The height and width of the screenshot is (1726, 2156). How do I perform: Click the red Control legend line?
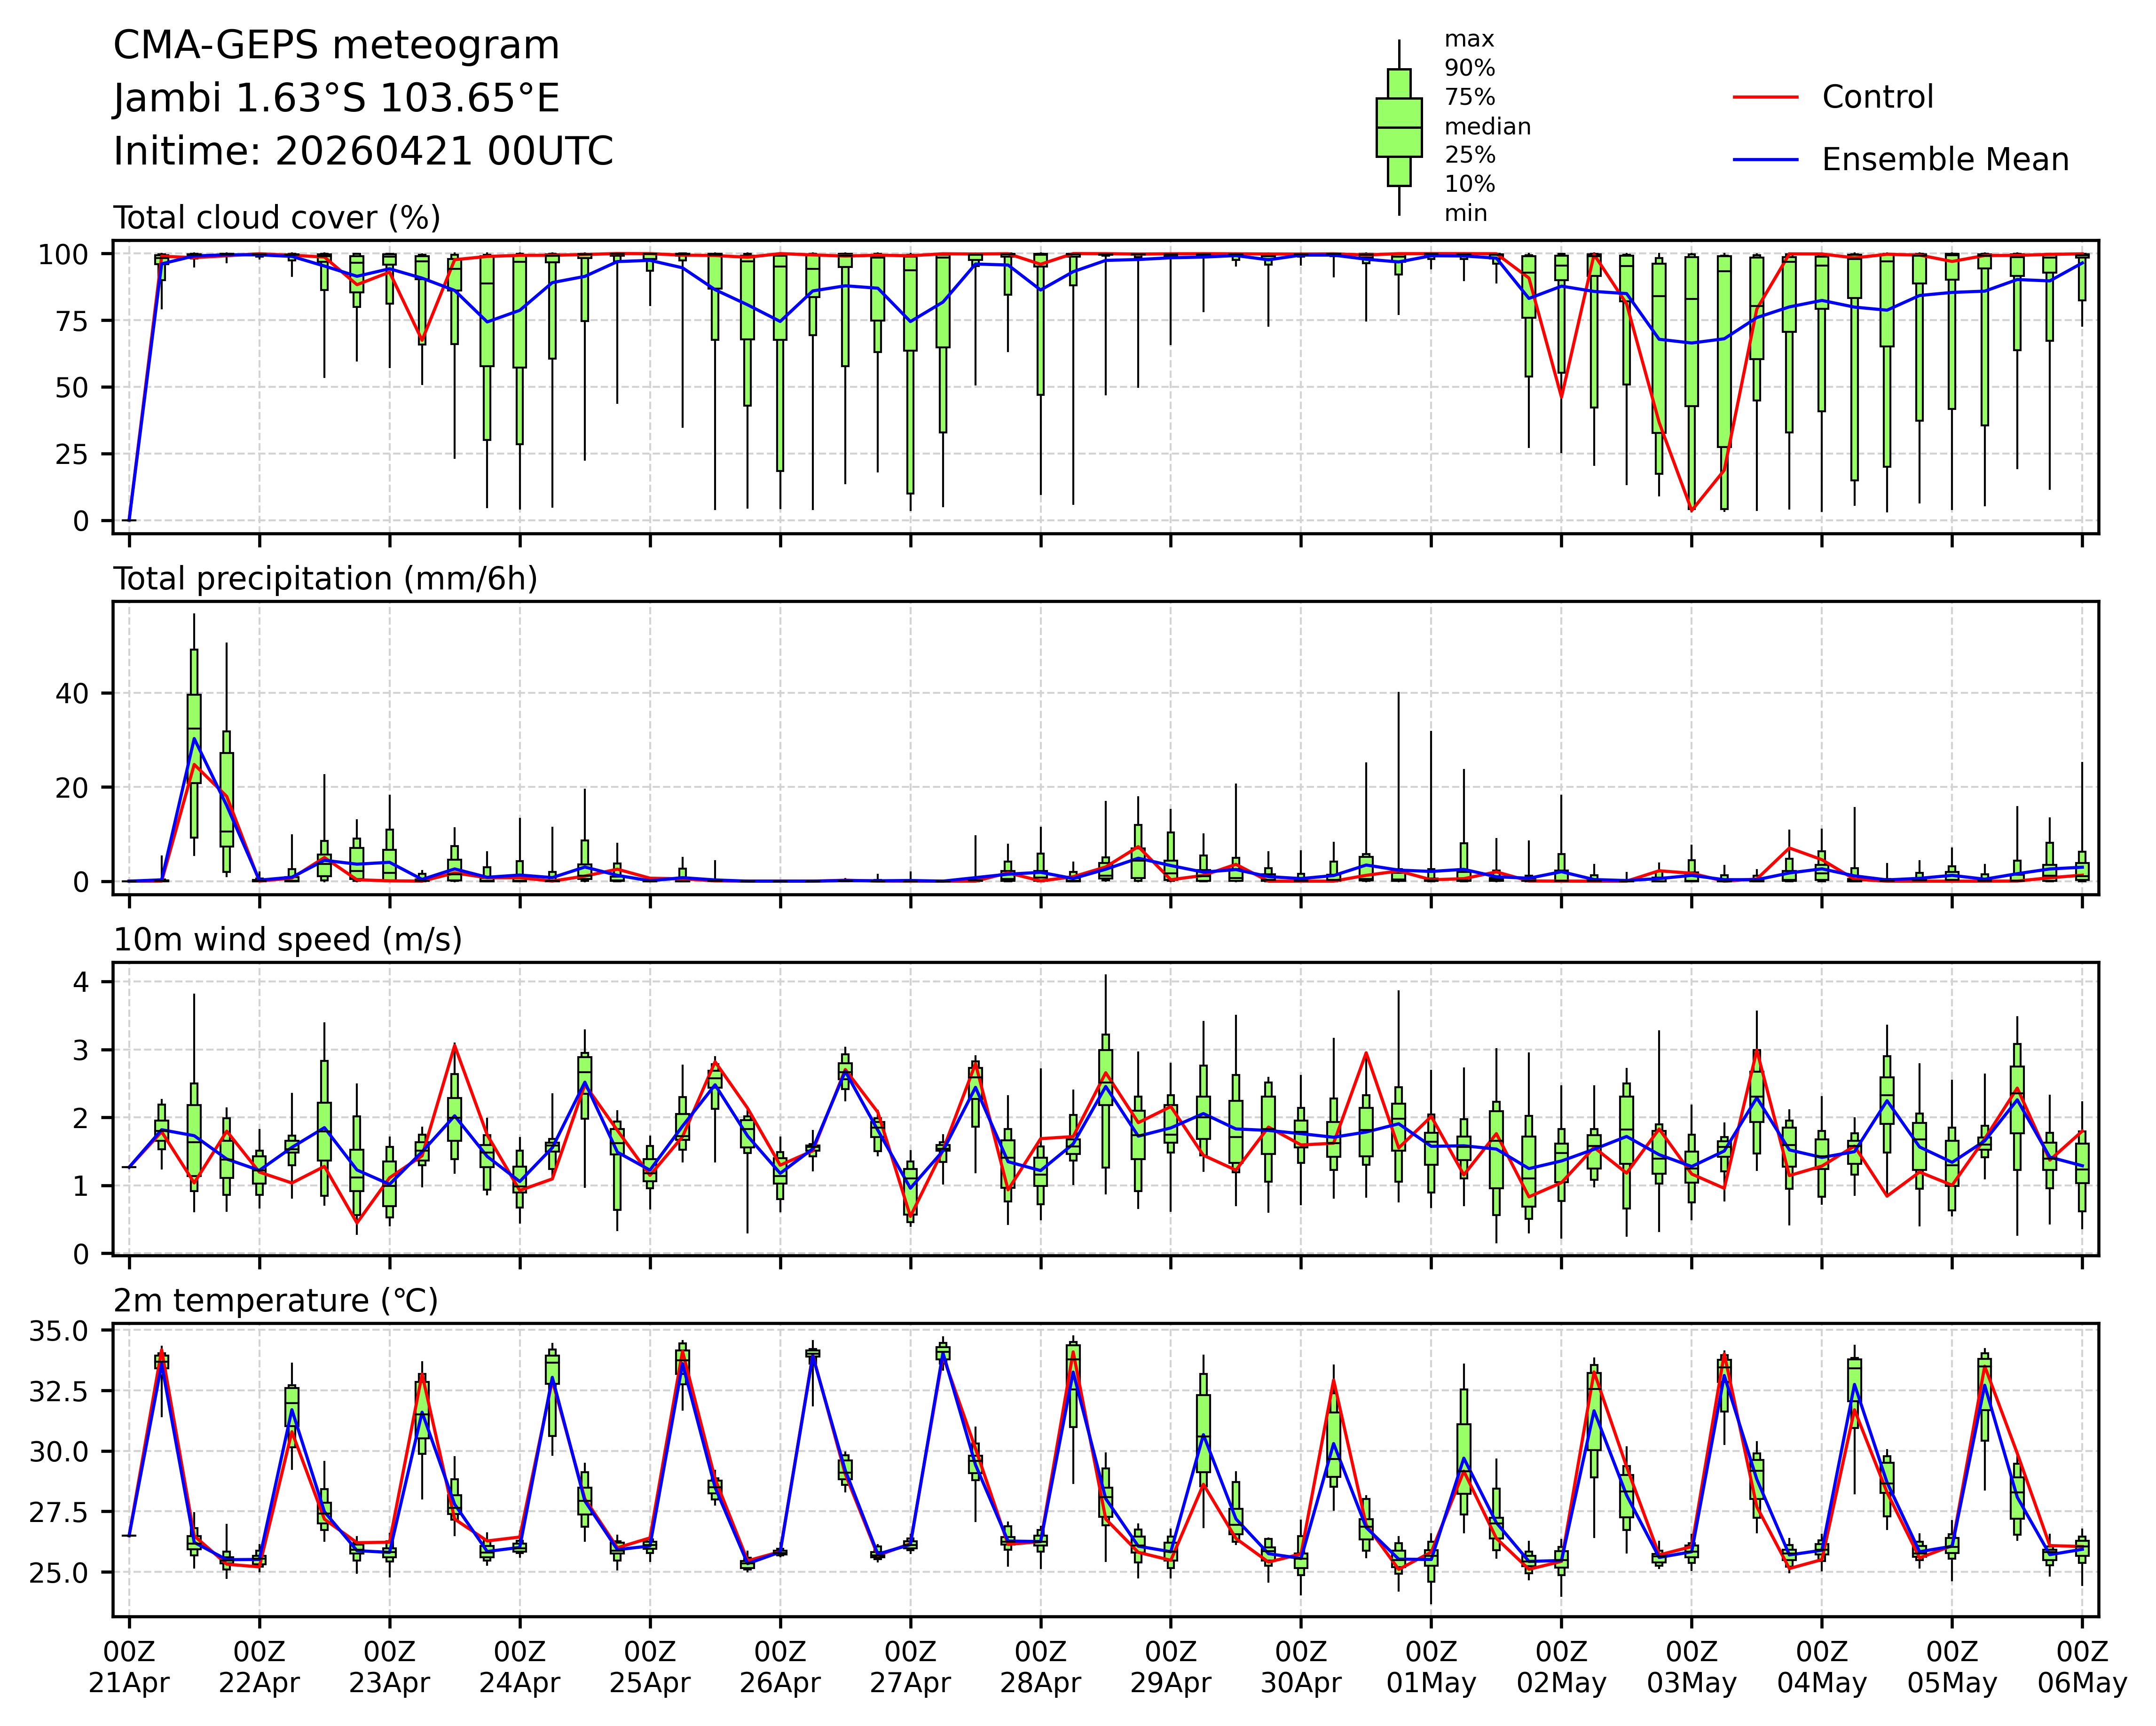pos(1765,97)
